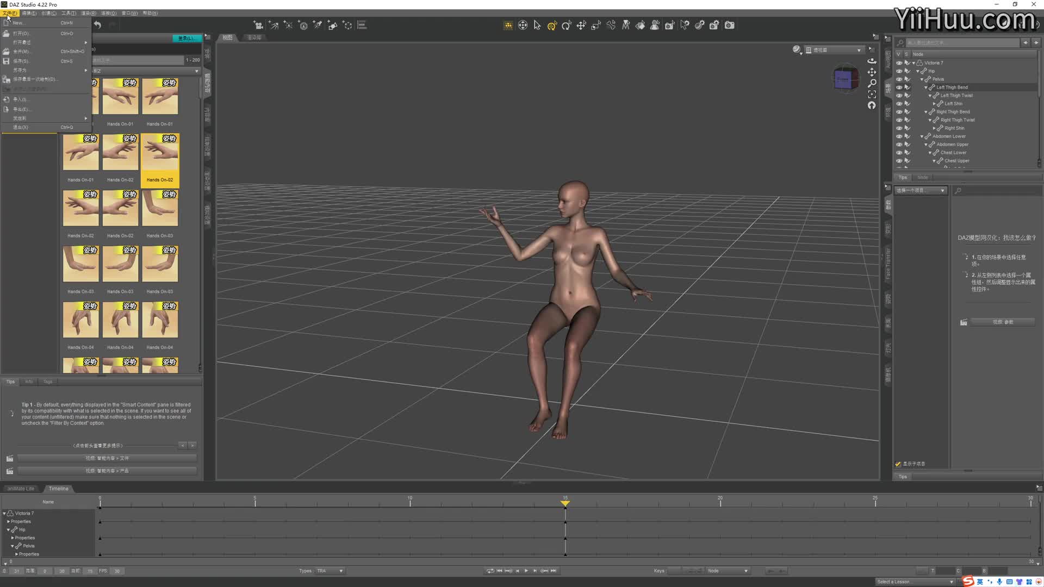Select the Joint Editor bone tool

[611, 26]
